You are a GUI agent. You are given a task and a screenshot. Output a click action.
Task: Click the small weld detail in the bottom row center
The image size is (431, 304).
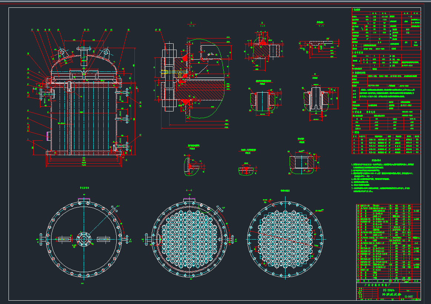245,169
